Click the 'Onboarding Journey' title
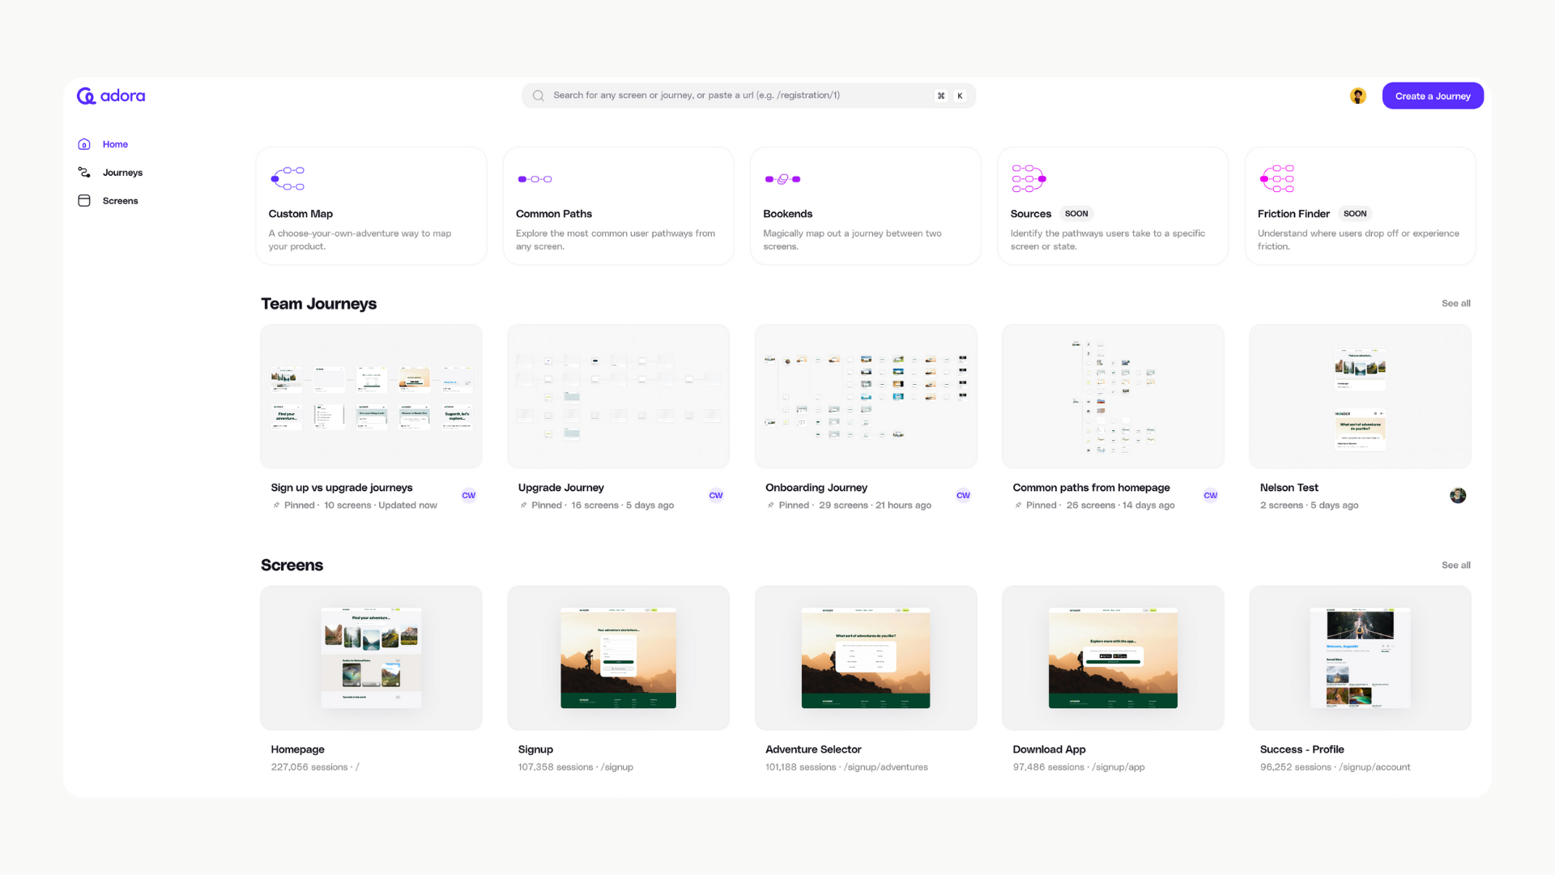 pyautogui.click(x=816, y=488)
